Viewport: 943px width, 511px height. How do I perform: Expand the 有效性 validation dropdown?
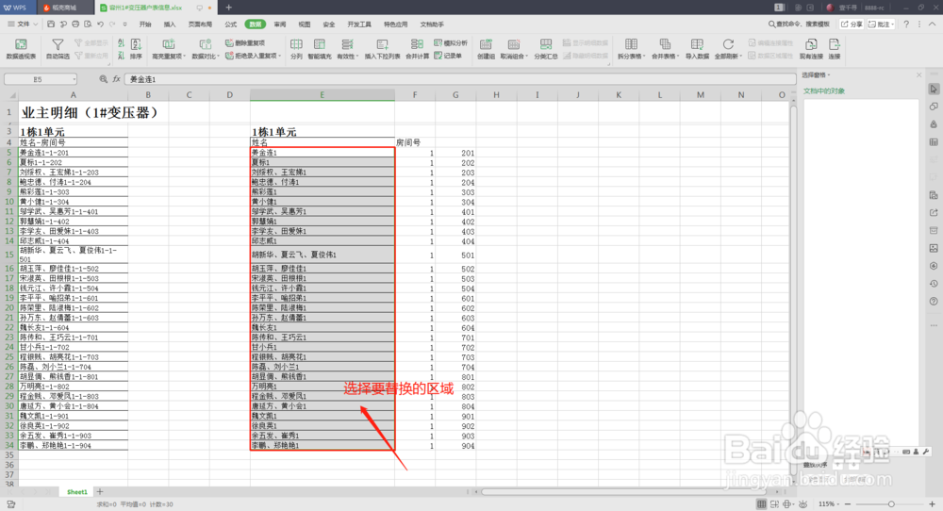(x=357, y=57)
